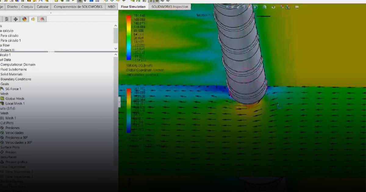Viewport: 366px width, 192px height.
Task: Click the Velocidades a 90° plot icon
Action: pyautogui.click(x=2, y=142)
